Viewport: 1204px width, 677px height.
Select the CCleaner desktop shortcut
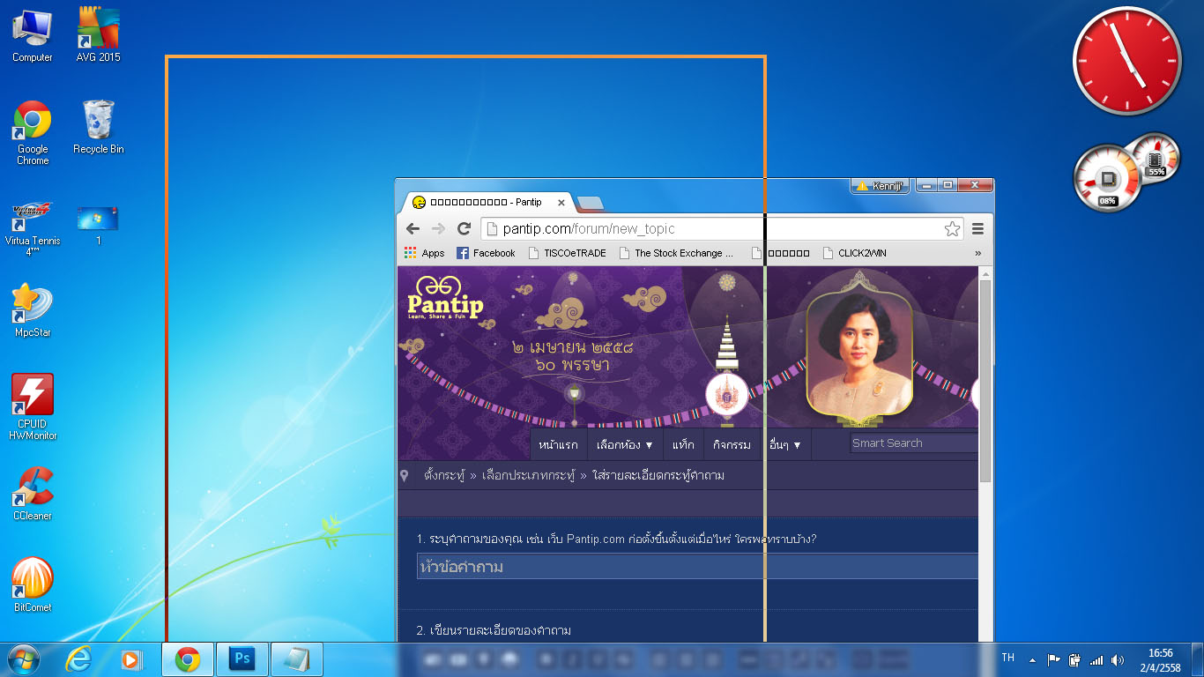(x=33, y=494)
